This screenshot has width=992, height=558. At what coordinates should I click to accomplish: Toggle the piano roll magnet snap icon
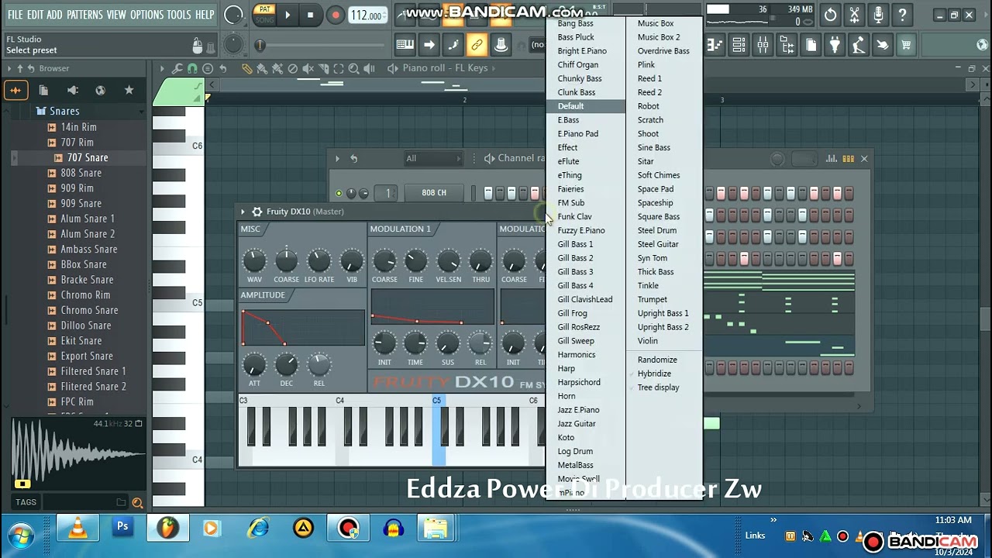tap(192, 68)
